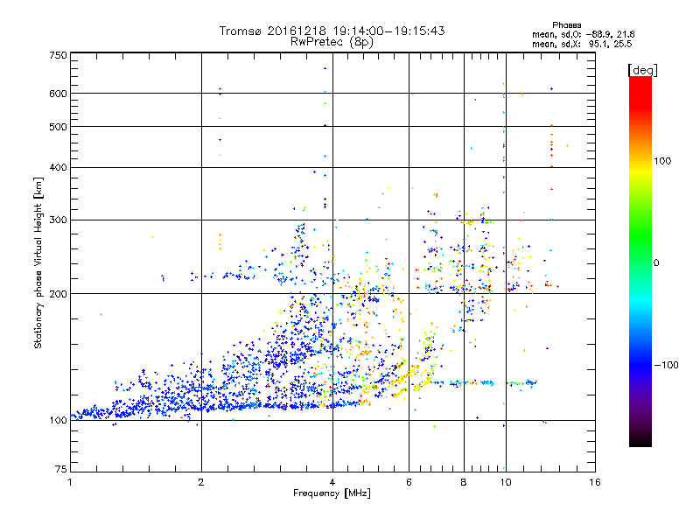Click the x-axis tick label '6'
Image resolution: width=700 pixels, height=525 pixels.
409,482
